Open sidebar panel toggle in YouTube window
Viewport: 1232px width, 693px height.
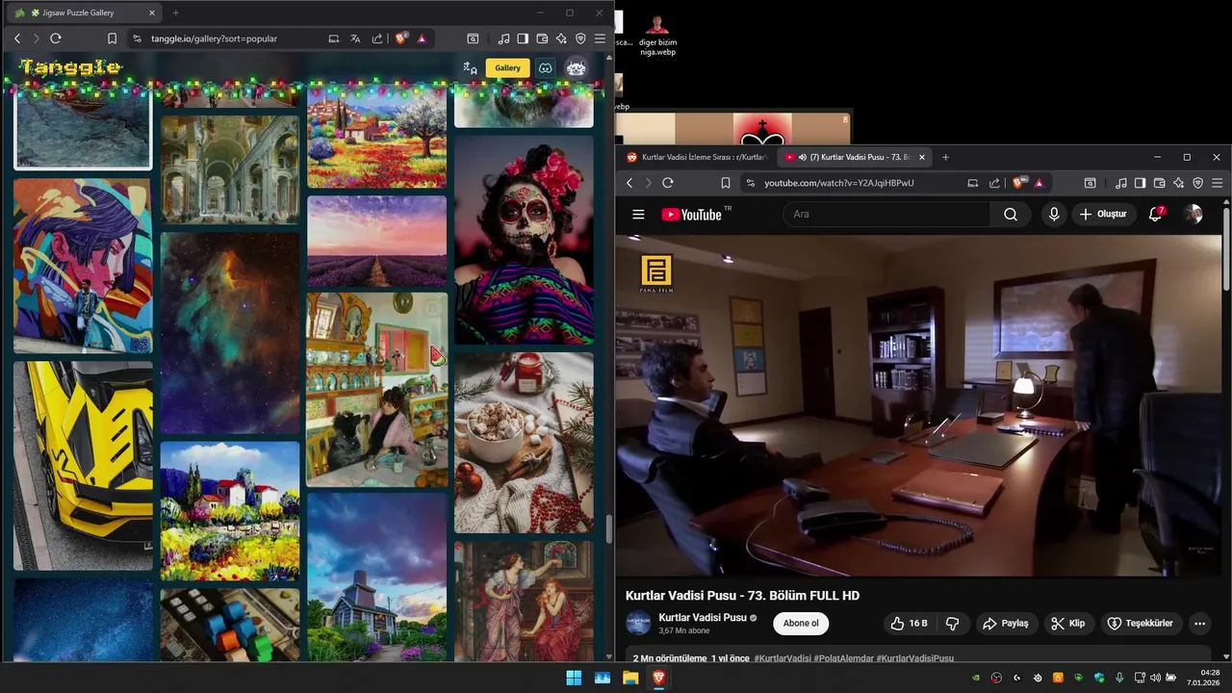[1140, 183]
